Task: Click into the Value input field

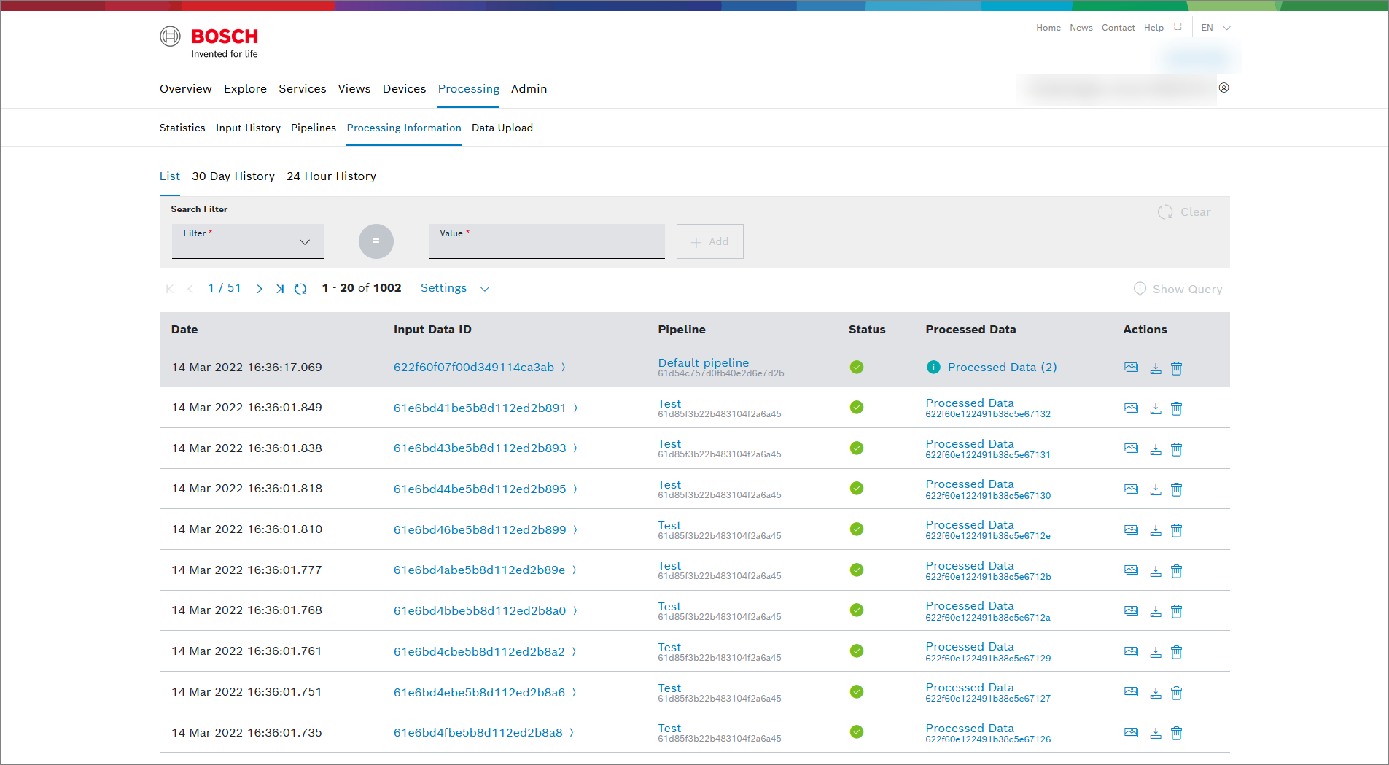Action: tap(546, 241)
